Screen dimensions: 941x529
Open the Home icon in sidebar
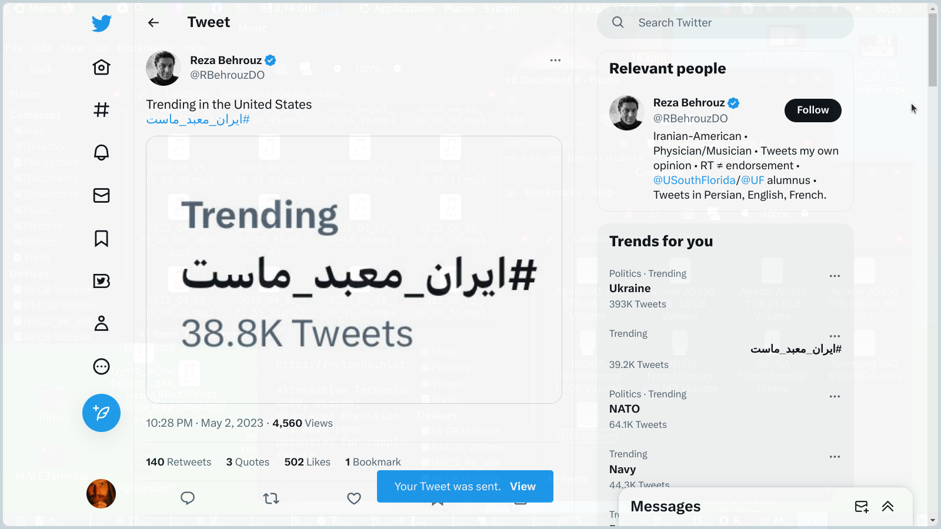pyautogui.click(x=101, y=67)
